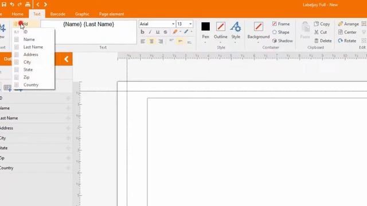Toggle underline formatting
The width and height of the screenshot is (367, 206).
(x=158, y=32)
